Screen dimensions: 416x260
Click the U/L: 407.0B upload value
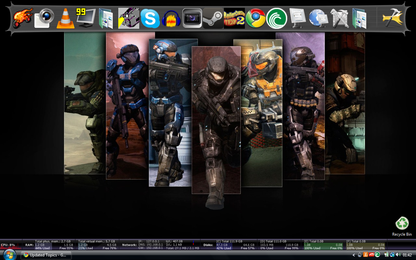click(174, 241)
